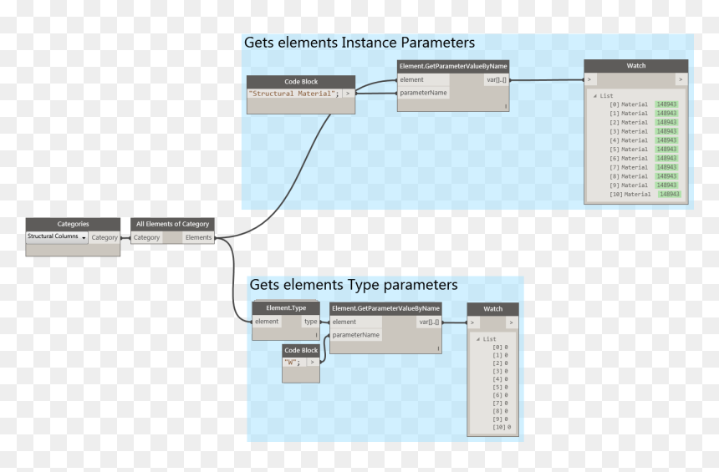Image resolution: width=719 pixels, height=472 pixels.
Task: Click the Category output port on Categories node
Action: pos(105,237)
